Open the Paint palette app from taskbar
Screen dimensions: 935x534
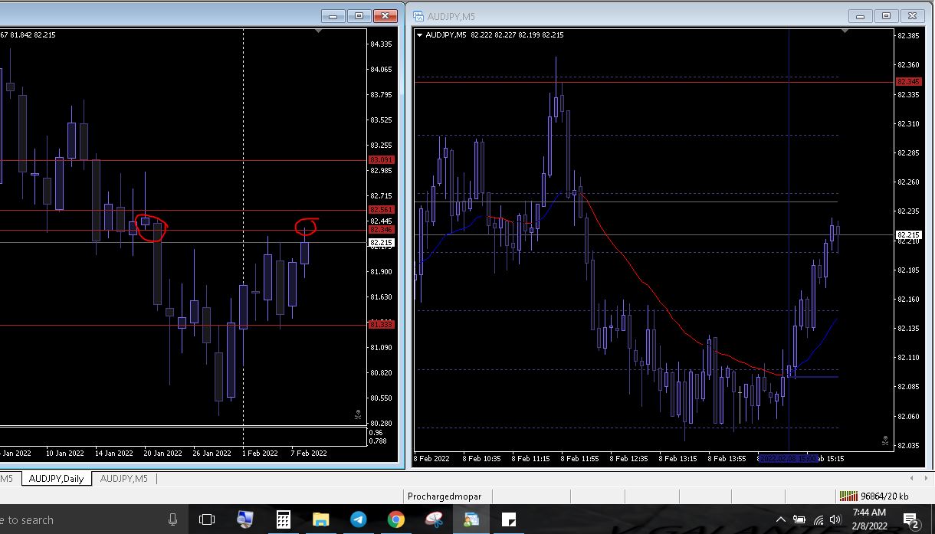click(434, 519)
